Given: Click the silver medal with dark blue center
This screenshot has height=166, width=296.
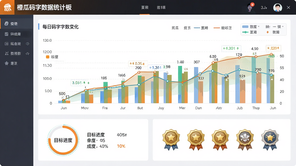Looking at the screenshot, I should tap(270, 139).
